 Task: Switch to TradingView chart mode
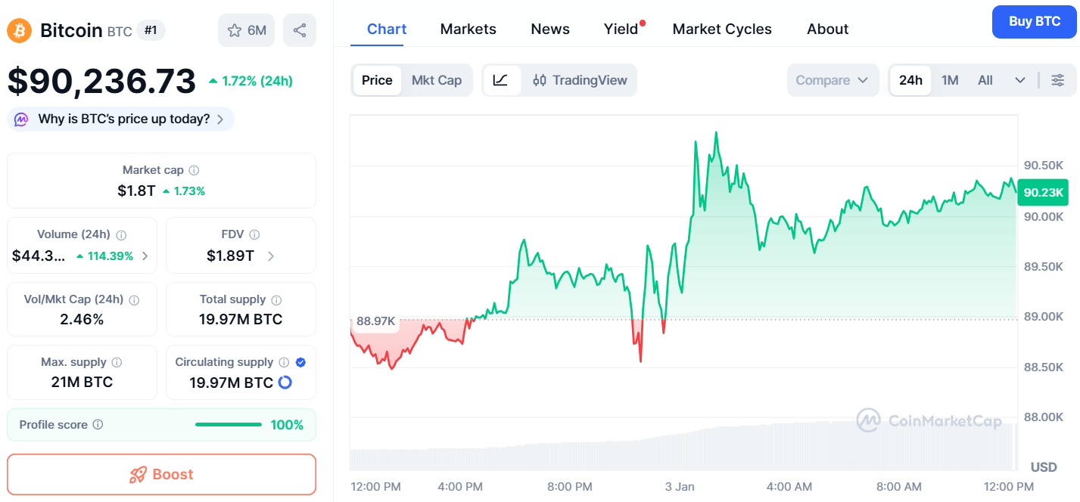click(580, 80)
